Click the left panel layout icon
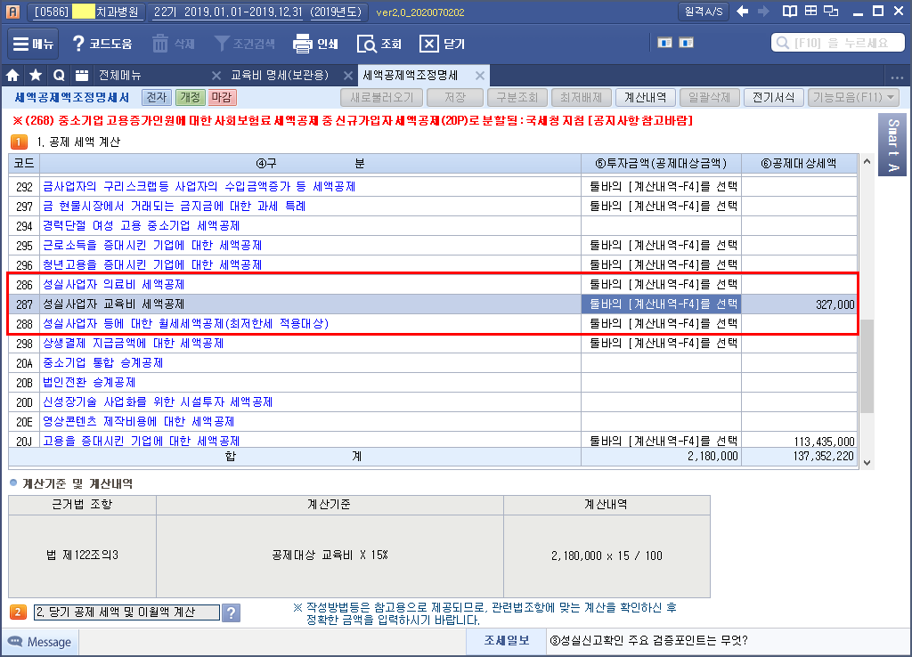This screenshot has height=657, width=912. coord(664,43)
